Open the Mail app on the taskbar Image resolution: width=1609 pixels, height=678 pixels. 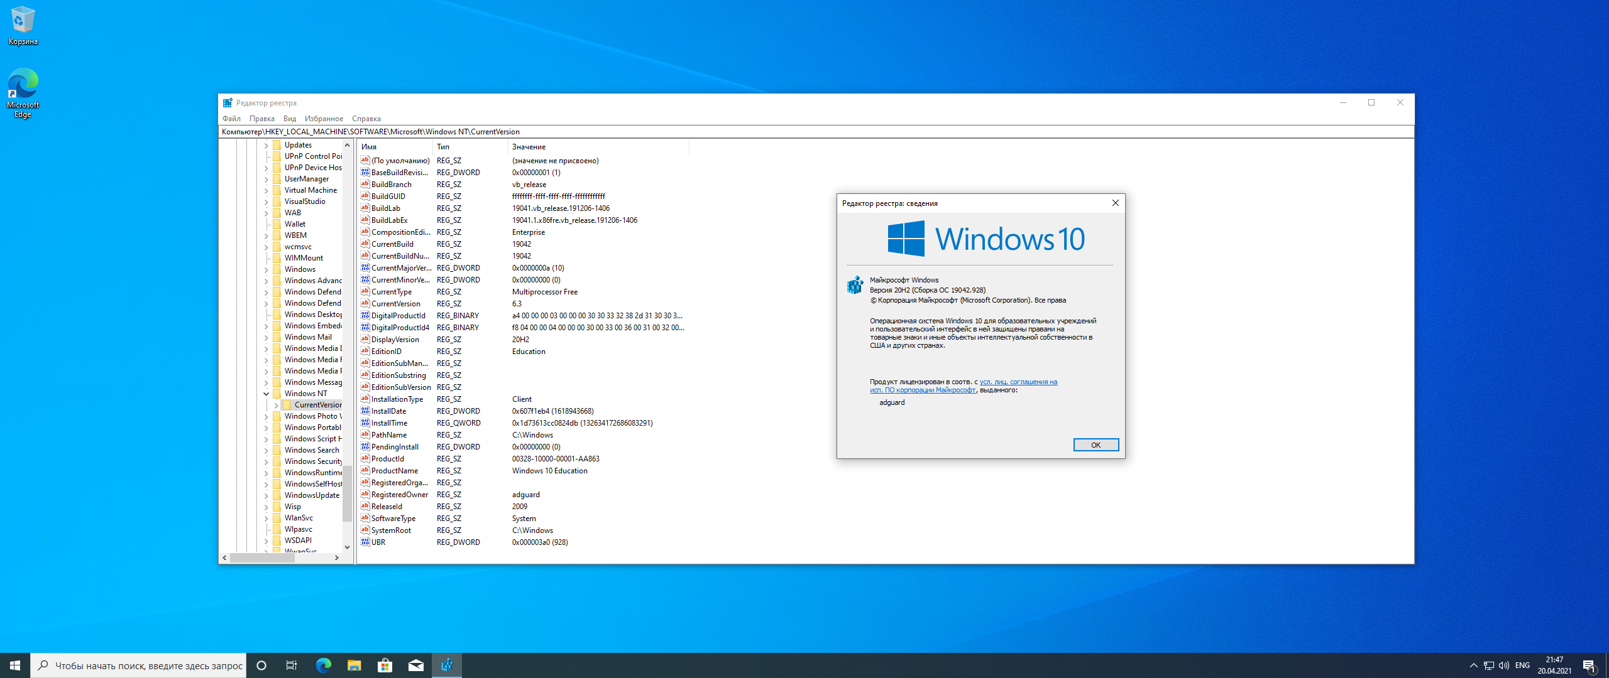[x=416, y=665]
